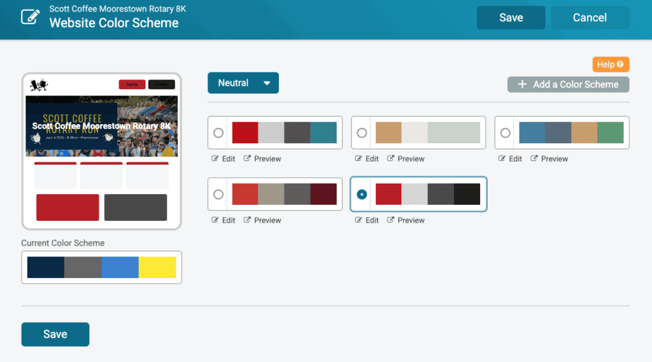Click plus icon on Add a Color Scheme
This screenshot has width=652, height=362.
(522, 85)
